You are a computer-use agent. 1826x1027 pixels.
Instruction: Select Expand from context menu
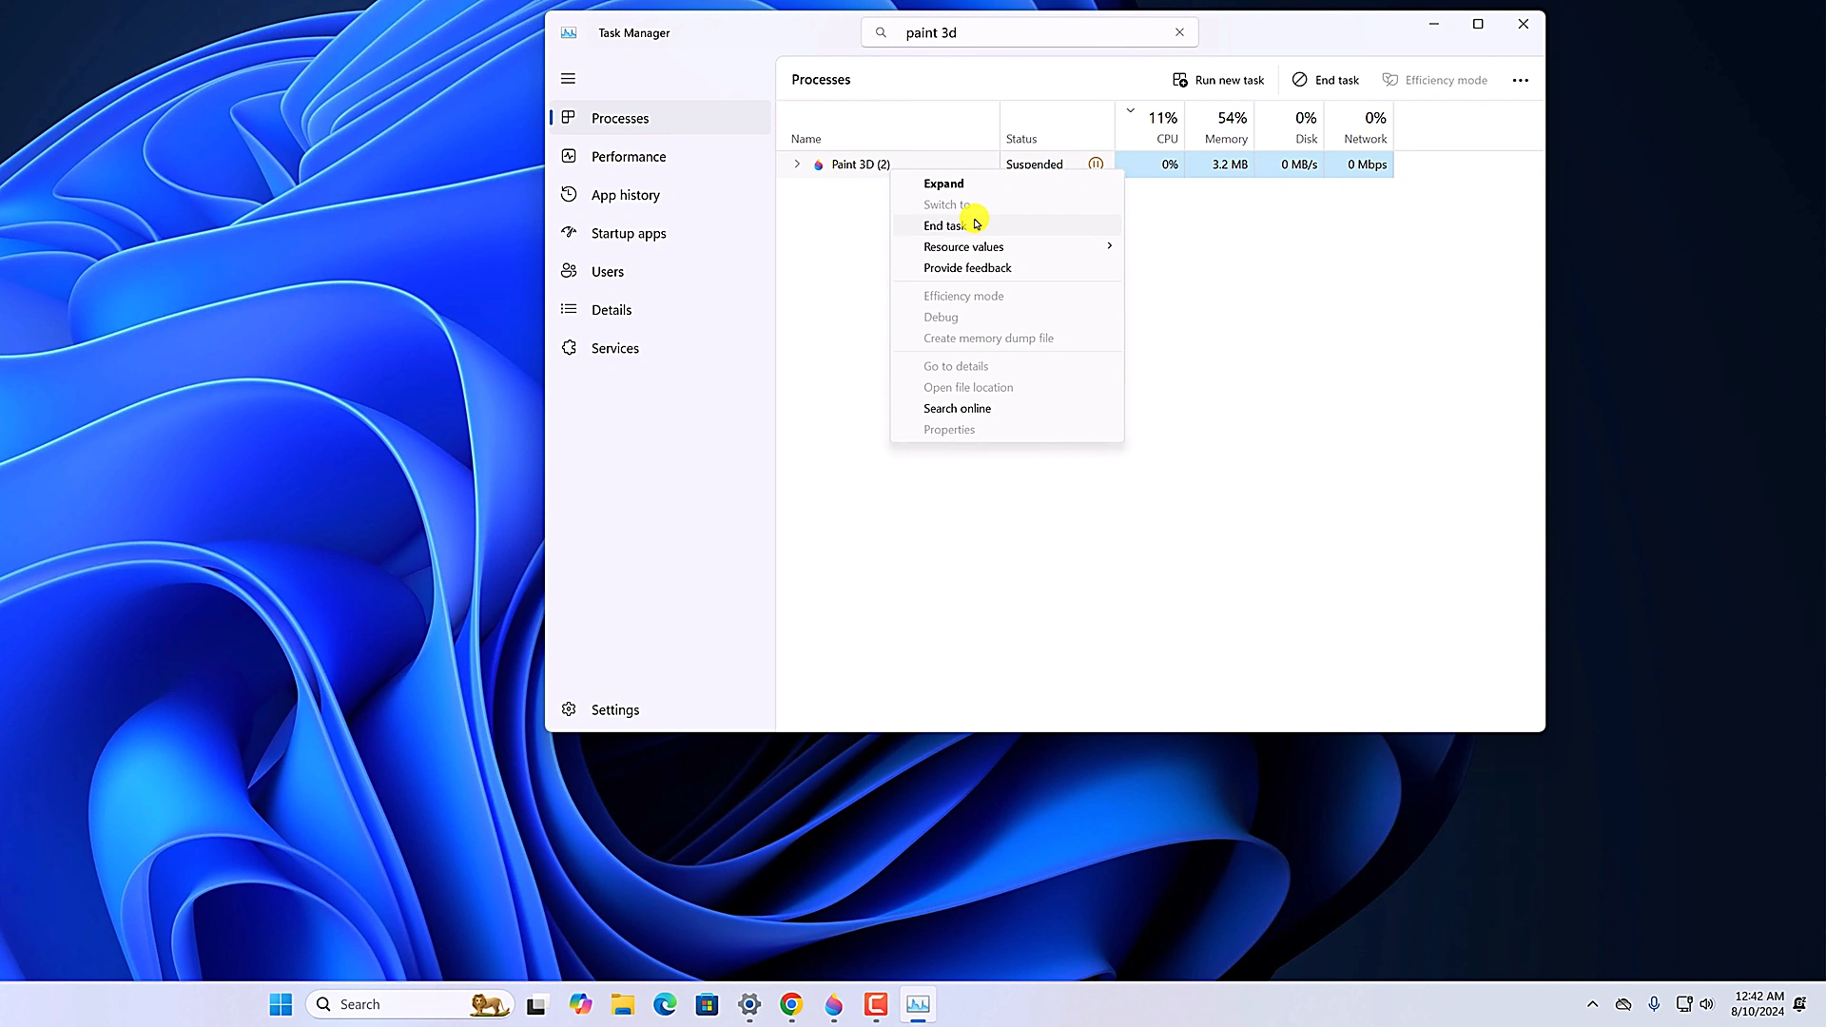coord(1007,184)
